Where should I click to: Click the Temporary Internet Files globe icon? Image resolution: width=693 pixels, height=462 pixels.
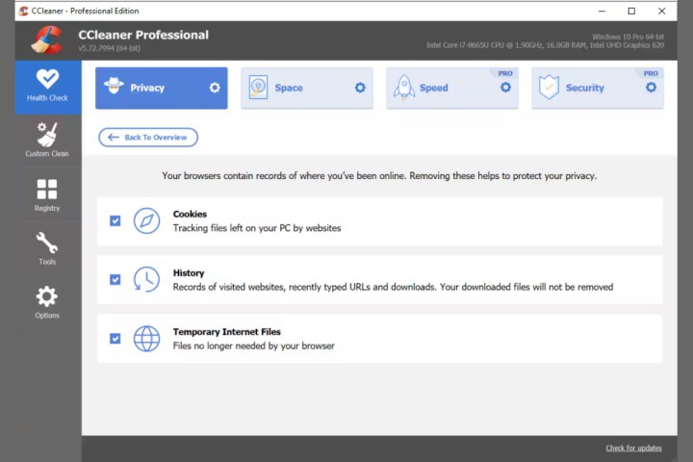click(x=146, y=339)
